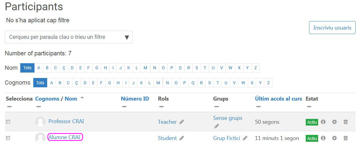Open enrolment settings gear for Professor CRAI

(x=334, y=122)
